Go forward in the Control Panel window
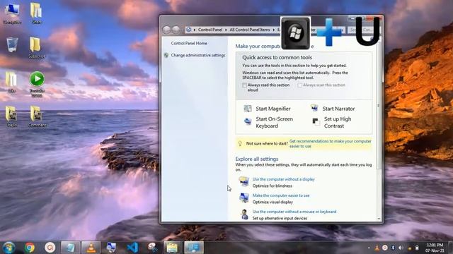Viewport: 453px width, 254px height. click(176, 30)
